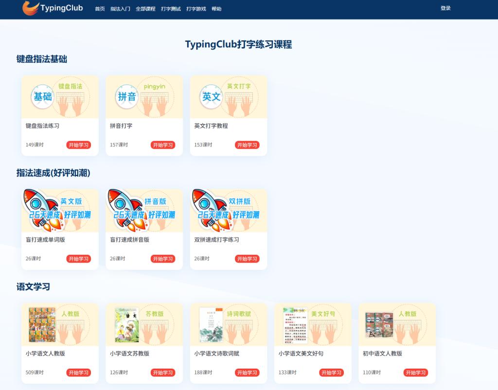This screenshot has width=498, height=390.
Task: Open the 首页 menu item
Action: point(100,9)
